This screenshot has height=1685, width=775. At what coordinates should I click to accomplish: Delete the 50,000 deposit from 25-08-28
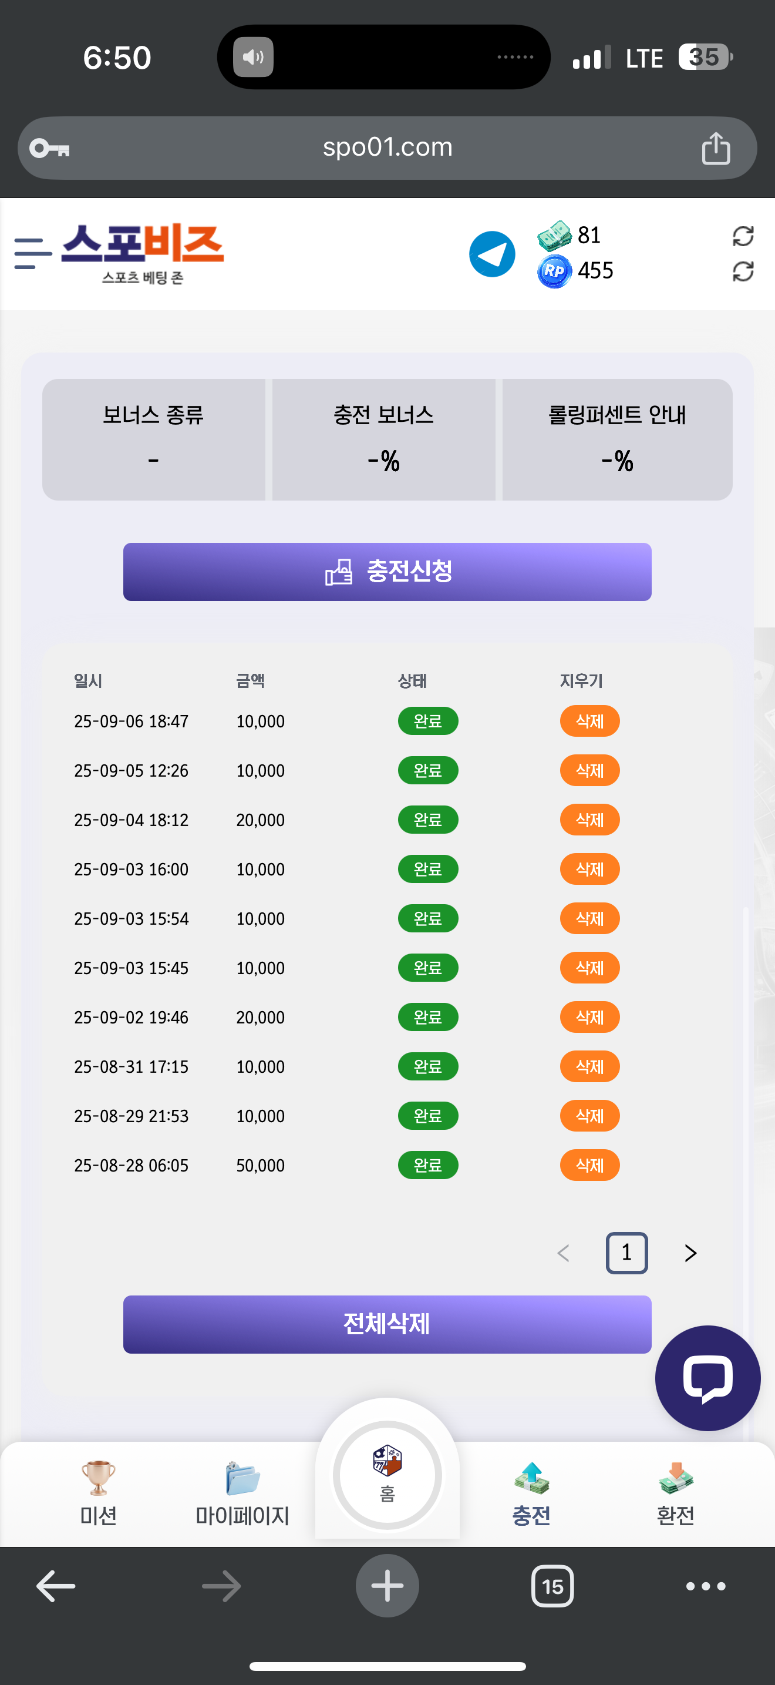589,1165
